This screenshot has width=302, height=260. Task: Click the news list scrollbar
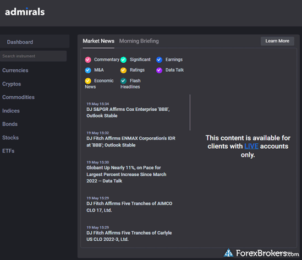click(x=190, y=112)
